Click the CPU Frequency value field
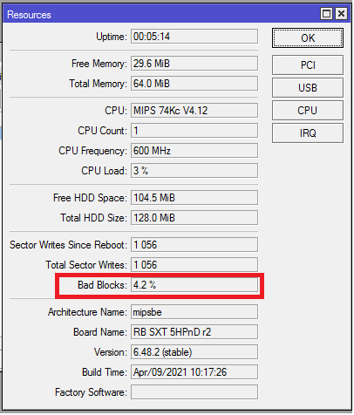 coord(194,151)
